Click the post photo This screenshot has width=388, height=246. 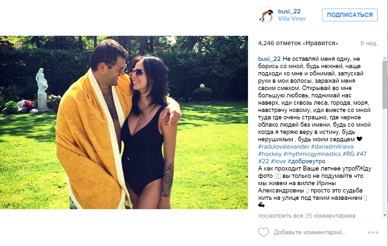point(124,122)
